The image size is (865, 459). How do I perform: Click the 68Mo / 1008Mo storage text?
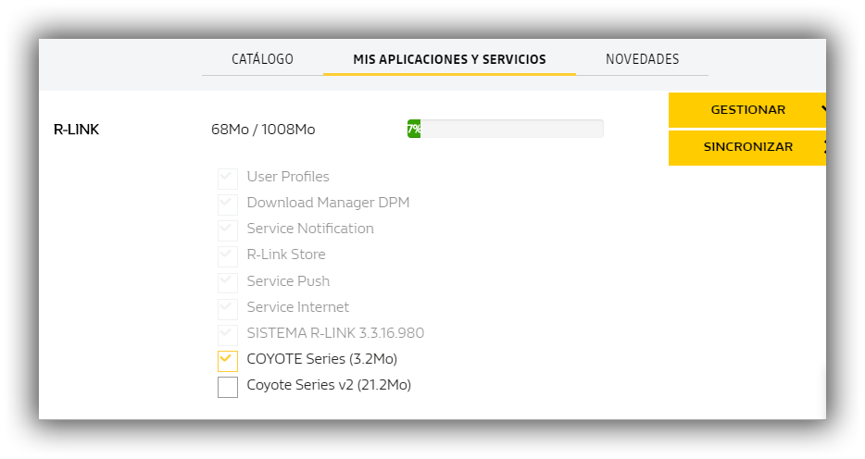tap(263, 130)
